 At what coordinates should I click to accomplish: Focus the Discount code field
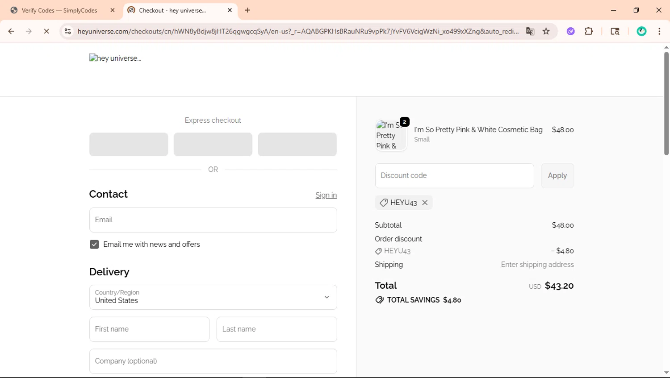coord(454,176)
